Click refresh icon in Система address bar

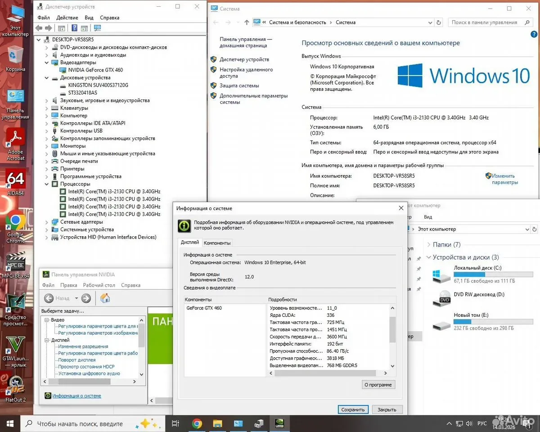tap(440, 22)
